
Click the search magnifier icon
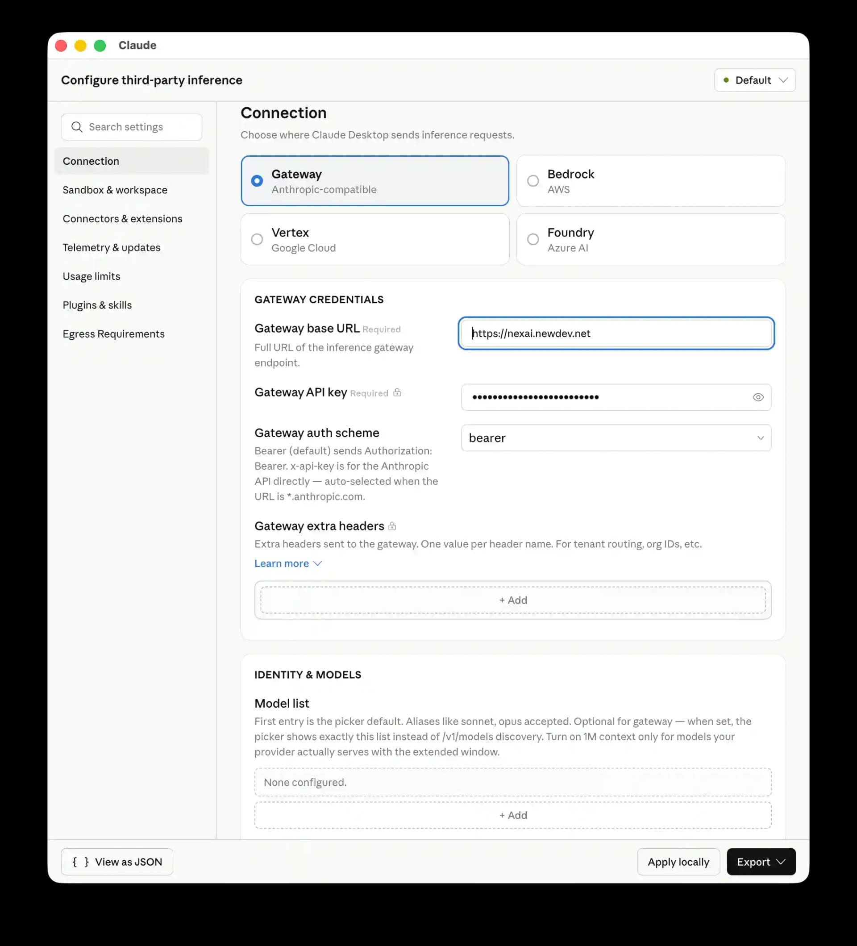tap(77, 127)
